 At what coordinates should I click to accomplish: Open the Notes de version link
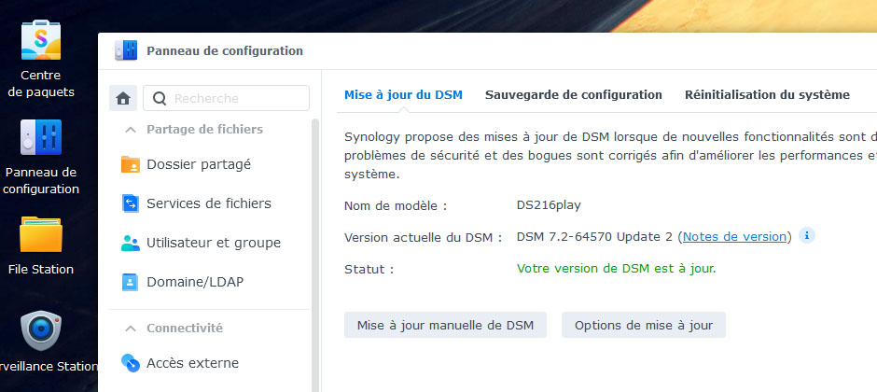pyautogui.click(x=734, y=236)
